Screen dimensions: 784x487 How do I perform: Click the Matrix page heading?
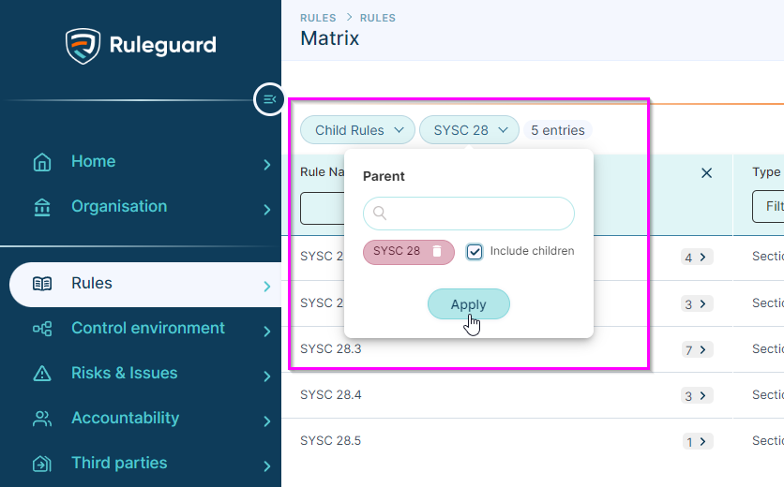coord(329,38)
